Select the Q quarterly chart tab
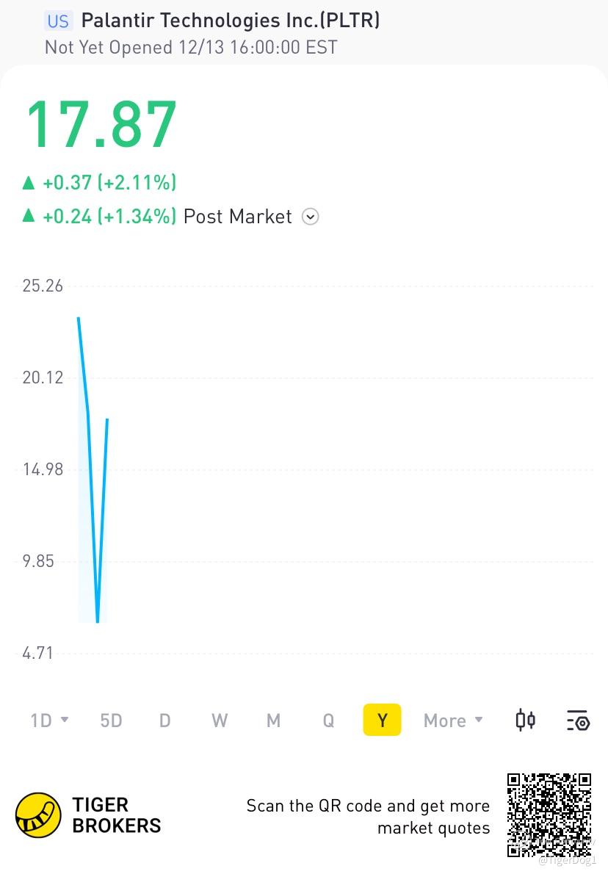This screenshot has height=874, width=608. coord(328,720)
